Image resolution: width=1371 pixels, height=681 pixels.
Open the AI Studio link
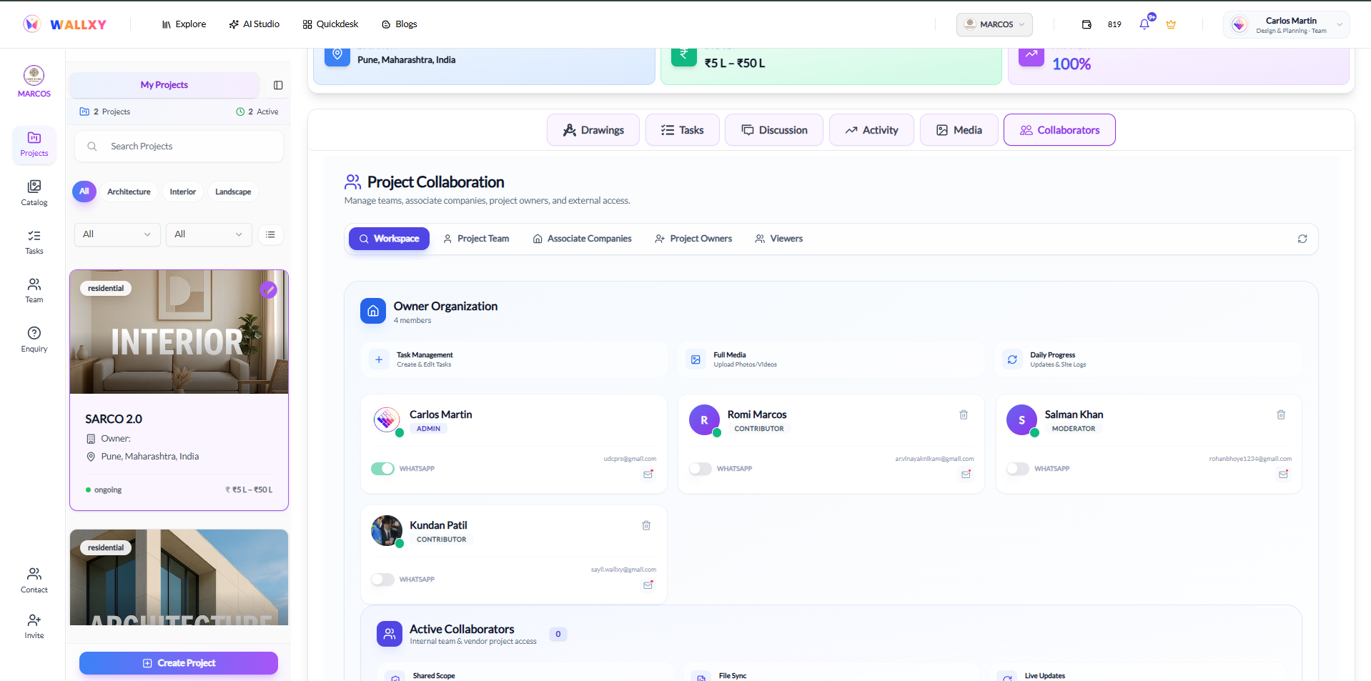[254, 24]
